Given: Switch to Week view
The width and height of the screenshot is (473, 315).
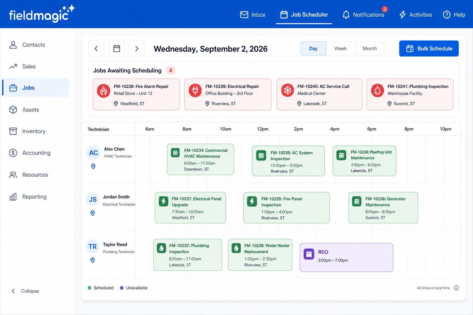Looking at the screenshot, I should (x=340, y=49).
